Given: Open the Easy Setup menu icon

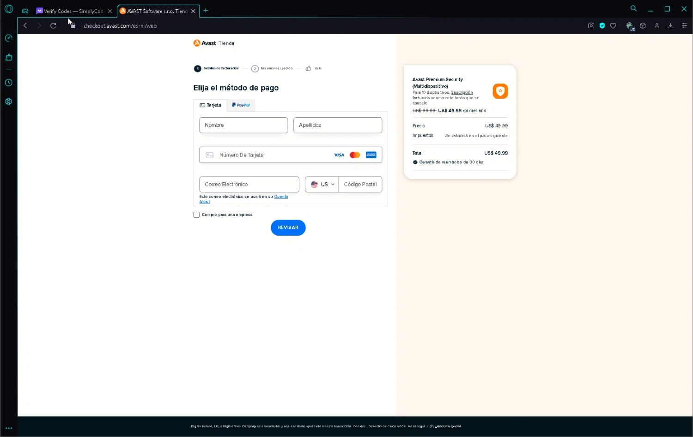Looking at the screenshot, I should (x=684, y=26).
